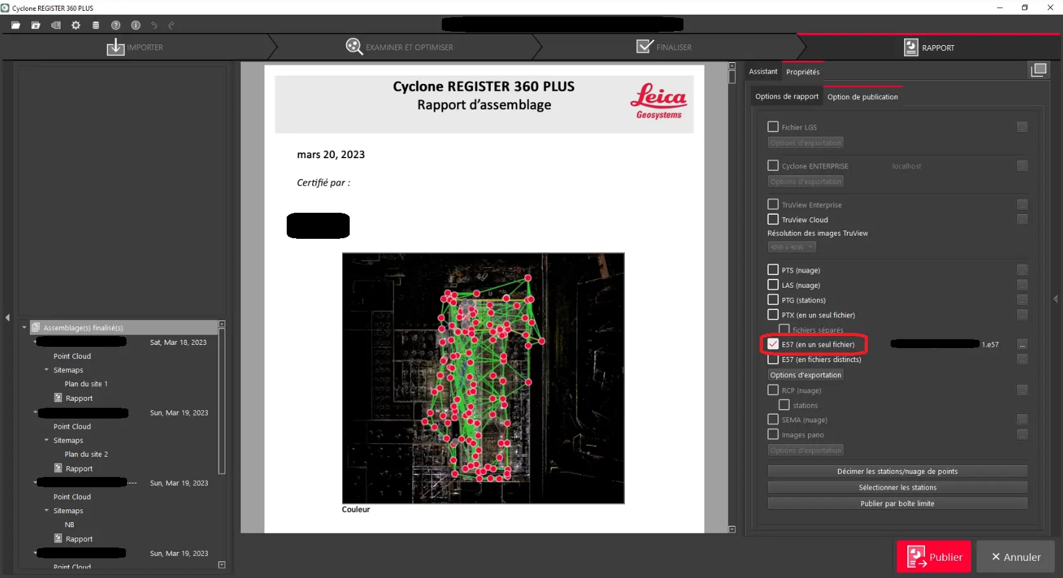
Task: Enable the TruView Cloud checkbox
Action: [773, 219]
